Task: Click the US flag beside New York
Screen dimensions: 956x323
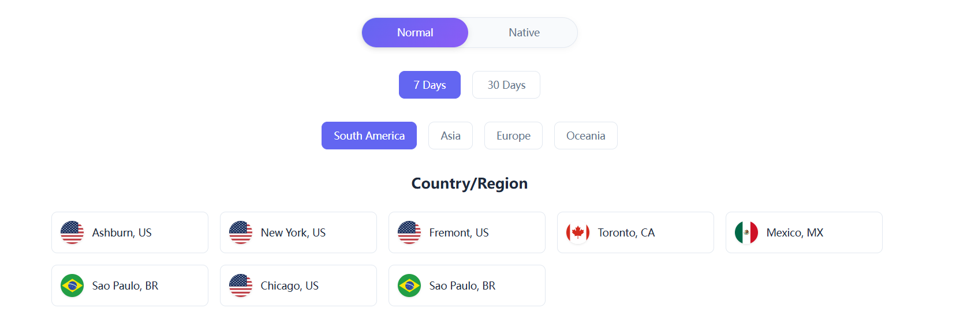Action: 241,232
